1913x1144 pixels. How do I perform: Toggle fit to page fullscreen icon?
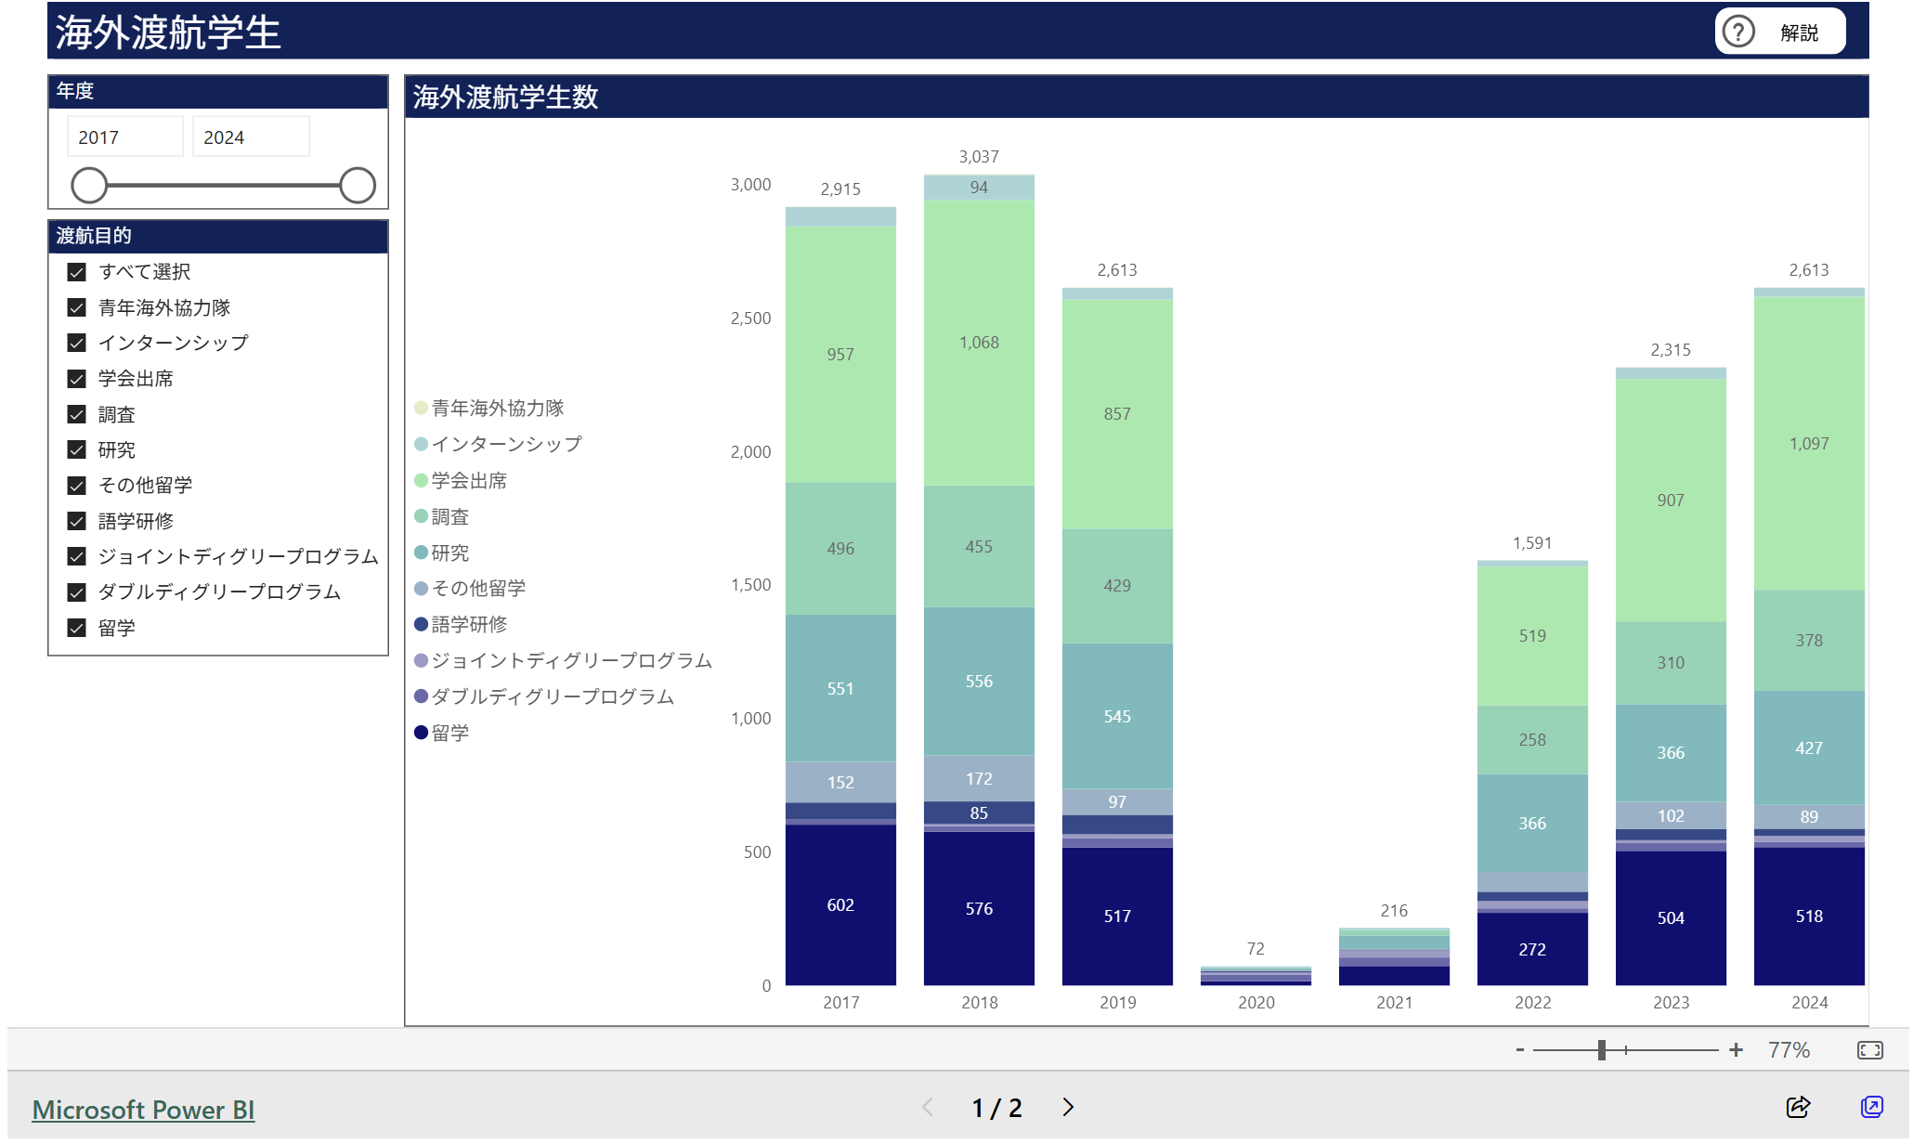point(1869,1050)
